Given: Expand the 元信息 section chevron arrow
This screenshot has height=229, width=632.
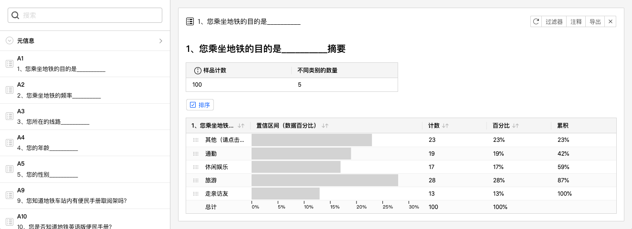Looking at the screenshot, I should click(161, 41).
